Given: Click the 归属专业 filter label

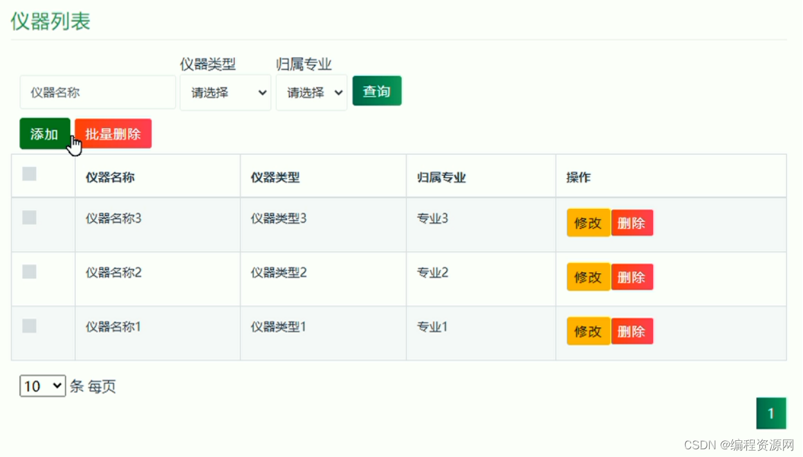Looking at the screenshot, I should 304,64.
